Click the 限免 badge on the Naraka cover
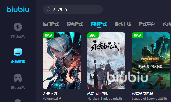171x102 pixels. [x=93, y=35]
